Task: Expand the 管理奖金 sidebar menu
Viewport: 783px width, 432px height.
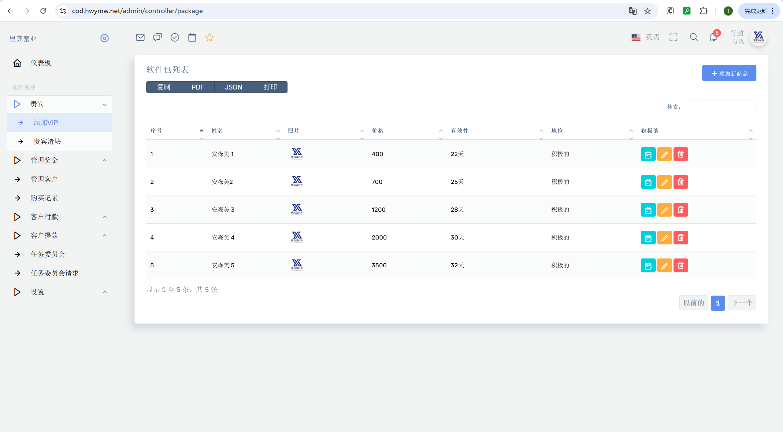Action: coord(60,160)
